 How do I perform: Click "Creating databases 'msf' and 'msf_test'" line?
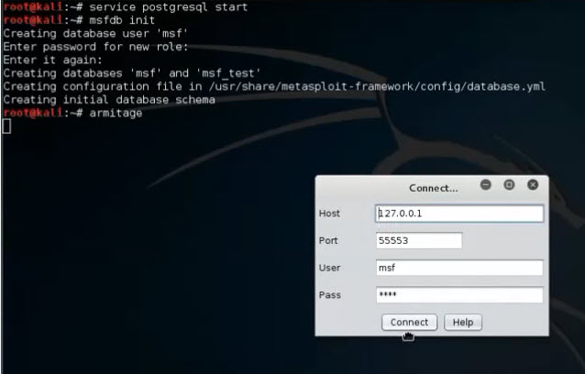pyautogui.click(x=132, y=73)
